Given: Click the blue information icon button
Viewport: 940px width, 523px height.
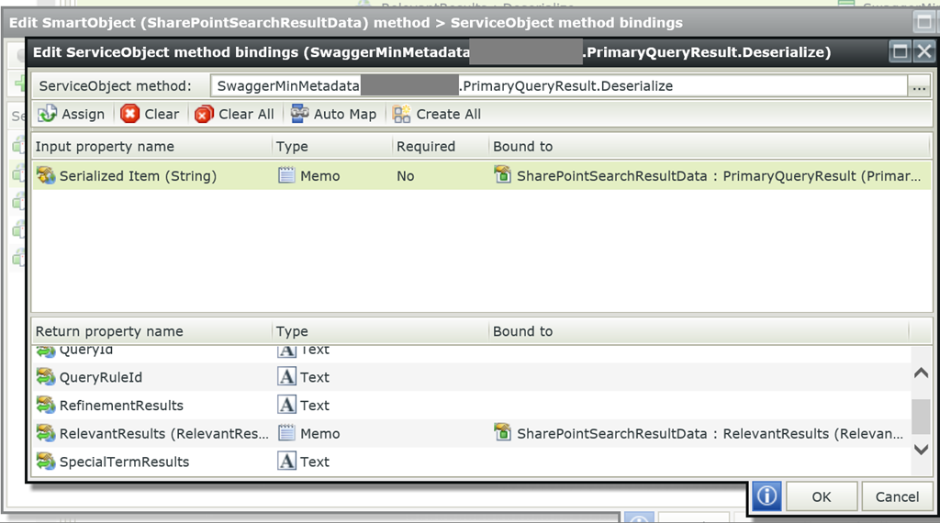Looking at the screenshot, I should tap(767, 496).
